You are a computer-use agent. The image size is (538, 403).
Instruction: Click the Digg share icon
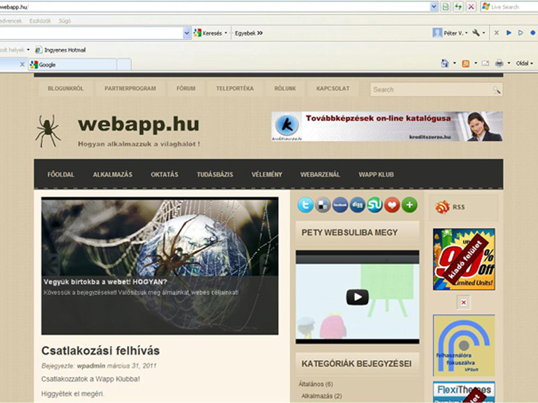pos(357,205)
